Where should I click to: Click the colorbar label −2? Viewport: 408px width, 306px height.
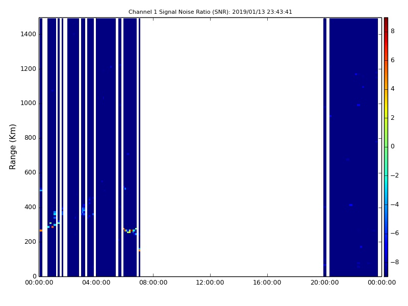click(x=395, y=175)
